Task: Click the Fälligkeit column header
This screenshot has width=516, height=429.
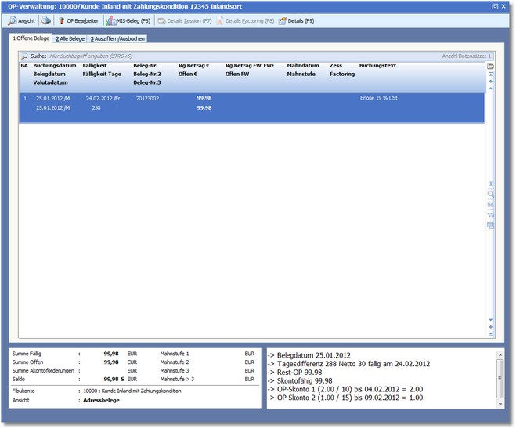Action: click(x=96, y=67)
